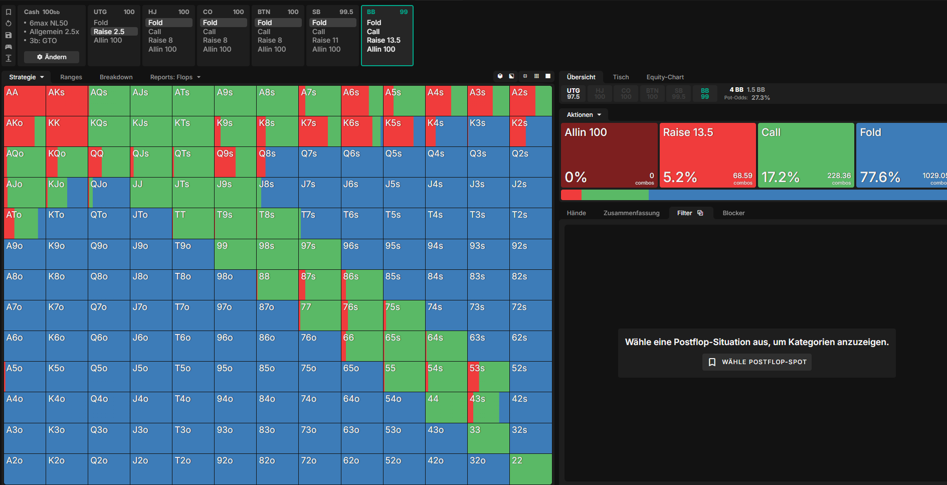This screenshot has width=947, height=485.
Task: Click the bookmark icon in the left sidebar
Action: point(9,12)
